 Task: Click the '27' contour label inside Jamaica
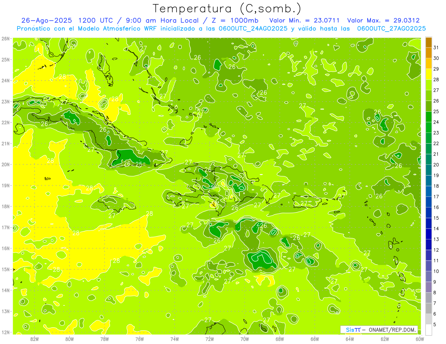click(x=112, y=216)
